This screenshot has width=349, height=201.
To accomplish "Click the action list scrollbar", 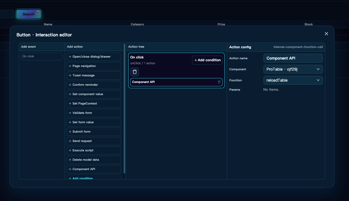I will pyautogui.click(x=124, y=108).
